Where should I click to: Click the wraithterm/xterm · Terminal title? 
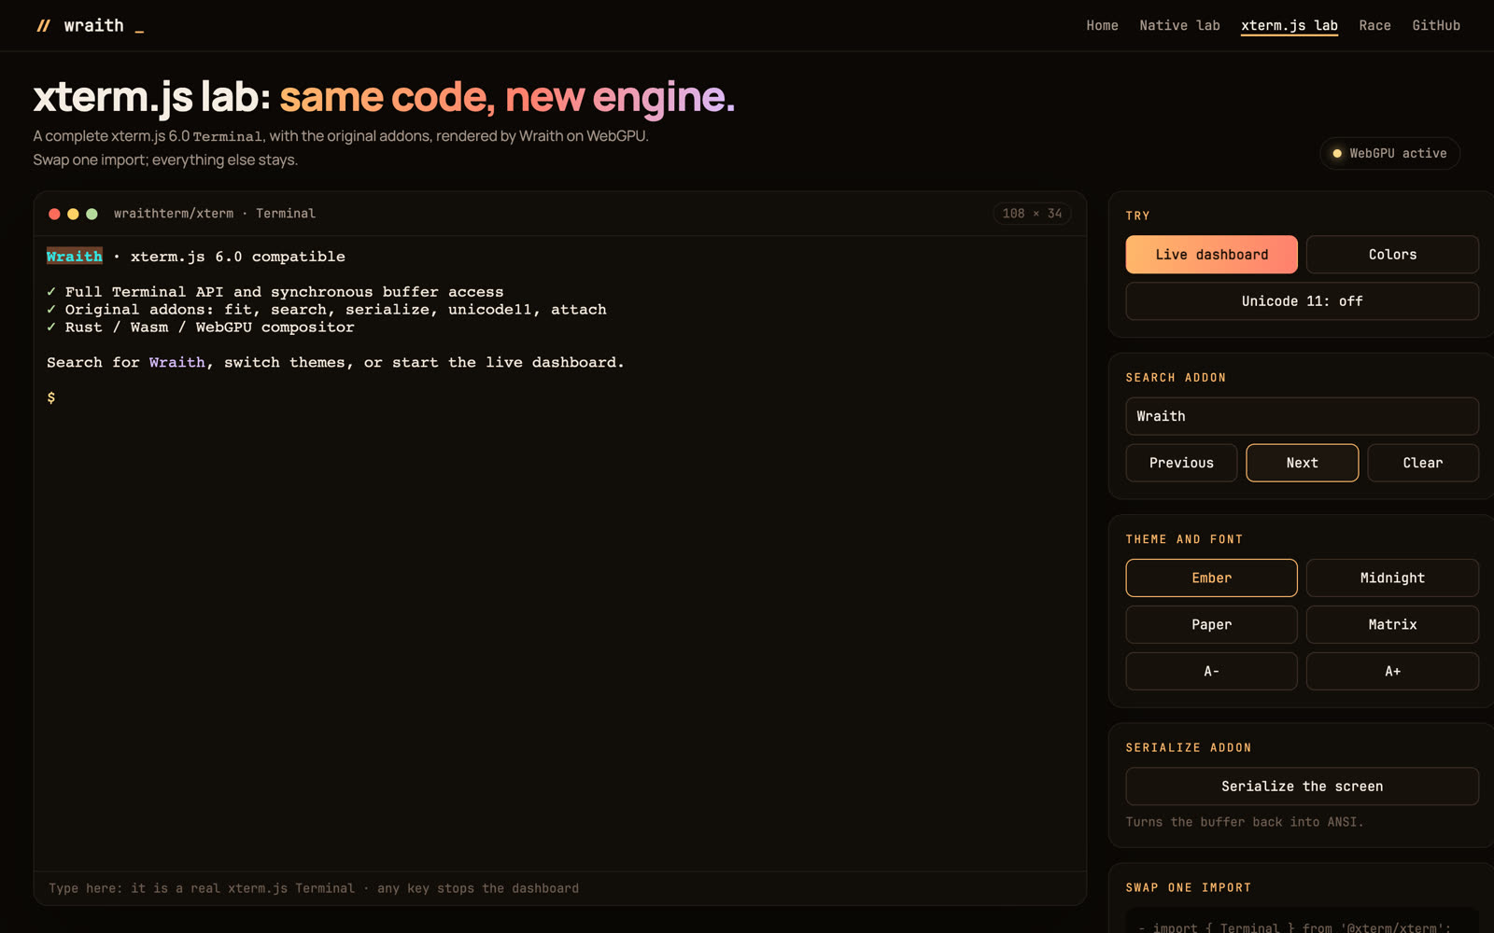click(x=215, y=214)
